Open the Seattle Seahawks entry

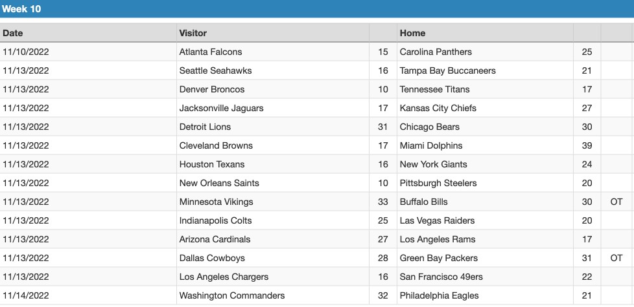pyautogui.click(x=215, y=71)
